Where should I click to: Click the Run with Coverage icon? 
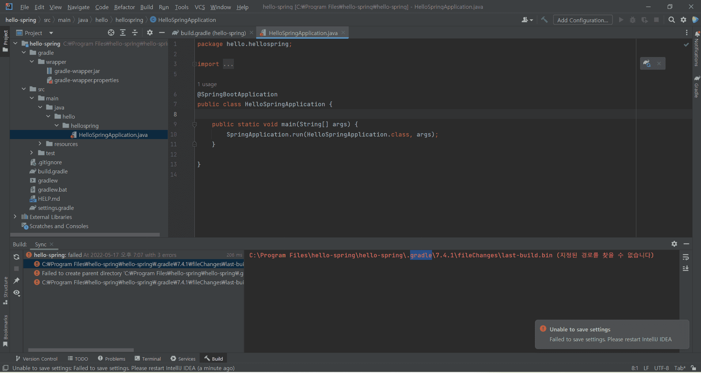tap(645, 20)
